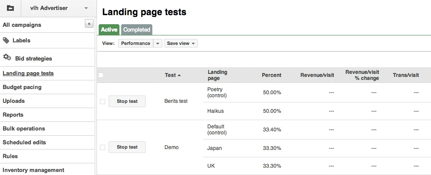
Task: Click the Bid strategies gears icon
Action: click(7, 57)
